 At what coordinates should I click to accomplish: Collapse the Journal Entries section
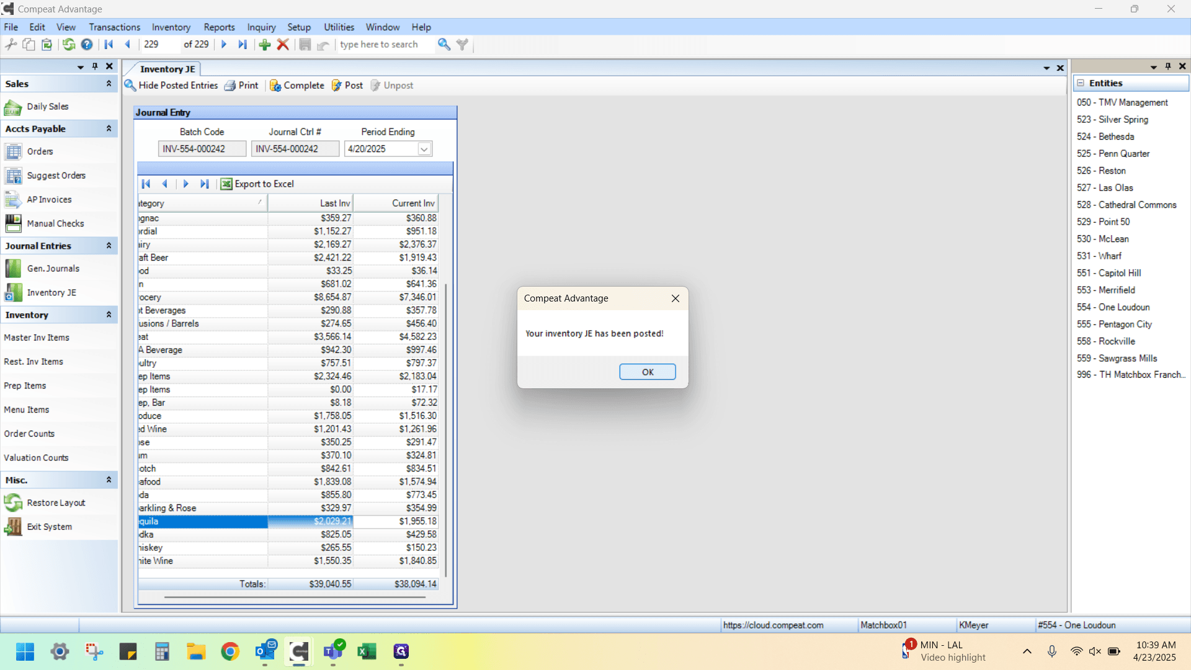pos(109,246)
